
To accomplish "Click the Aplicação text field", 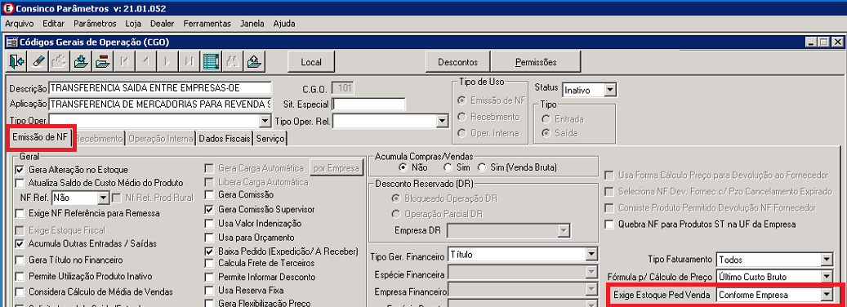I will 160,104.
